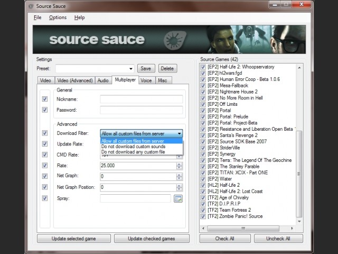338x254 pixels.
Task: Toggle the Net Graph Position checkbox
Action: tap(44, 187)
